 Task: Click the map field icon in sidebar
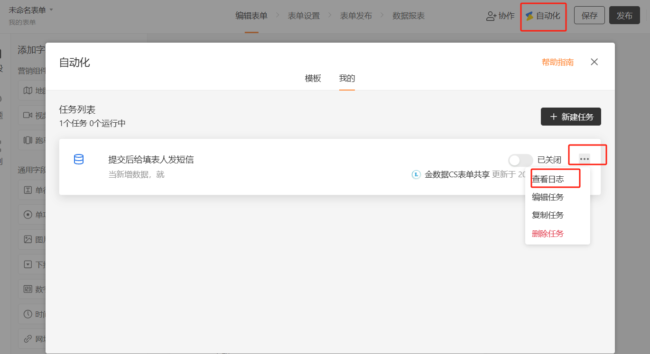tap(28, 91)
